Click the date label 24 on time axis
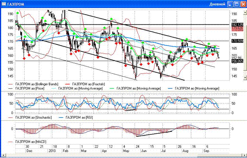 click(138, 147)
